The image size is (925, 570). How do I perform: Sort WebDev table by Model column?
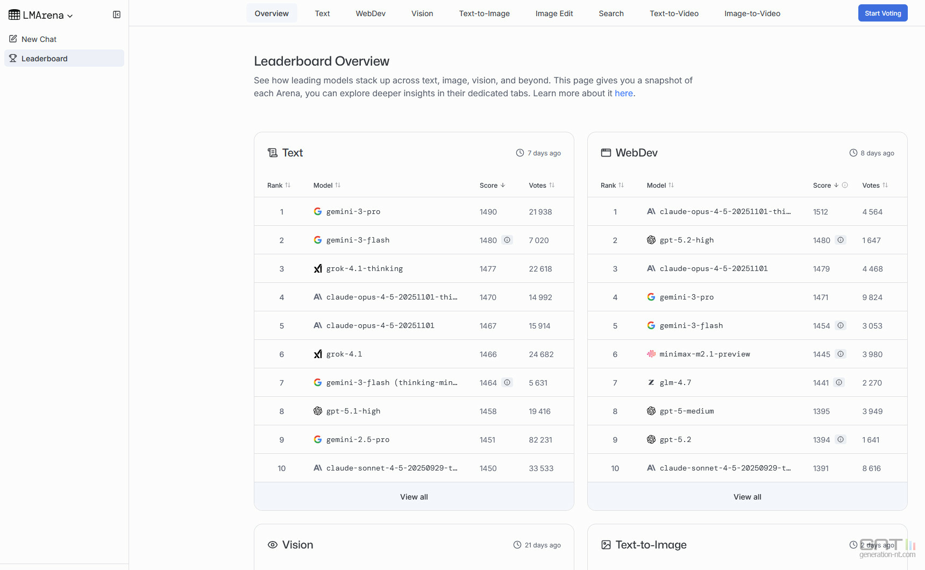point(671,185)
